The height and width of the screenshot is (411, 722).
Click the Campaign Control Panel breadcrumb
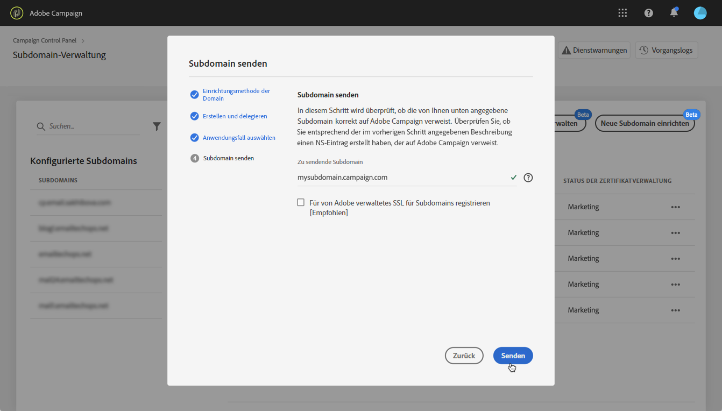coord(45,40)
